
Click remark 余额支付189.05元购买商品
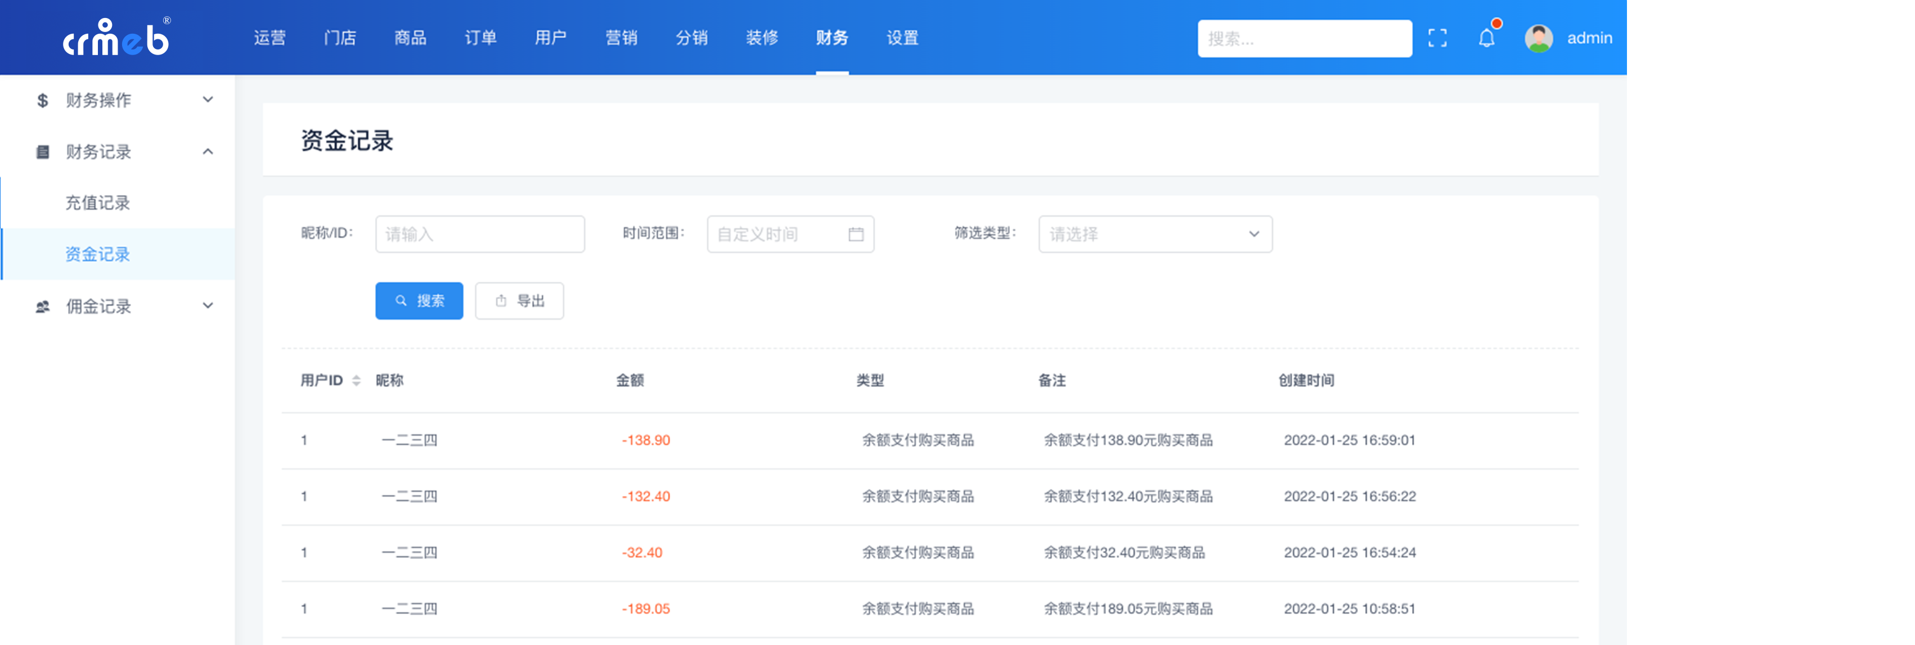click(1128, 608)
